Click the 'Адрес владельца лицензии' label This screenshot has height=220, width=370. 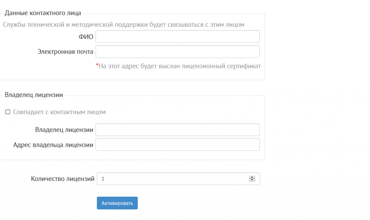(x=53, y=145)
